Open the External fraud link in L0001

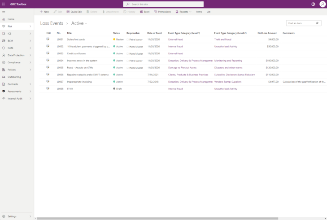(175, 40)
